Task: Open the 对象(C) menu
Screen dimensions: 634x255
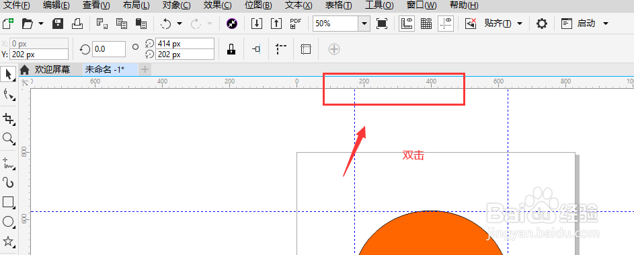Action: pyautogui.click(x=176, y=5)
